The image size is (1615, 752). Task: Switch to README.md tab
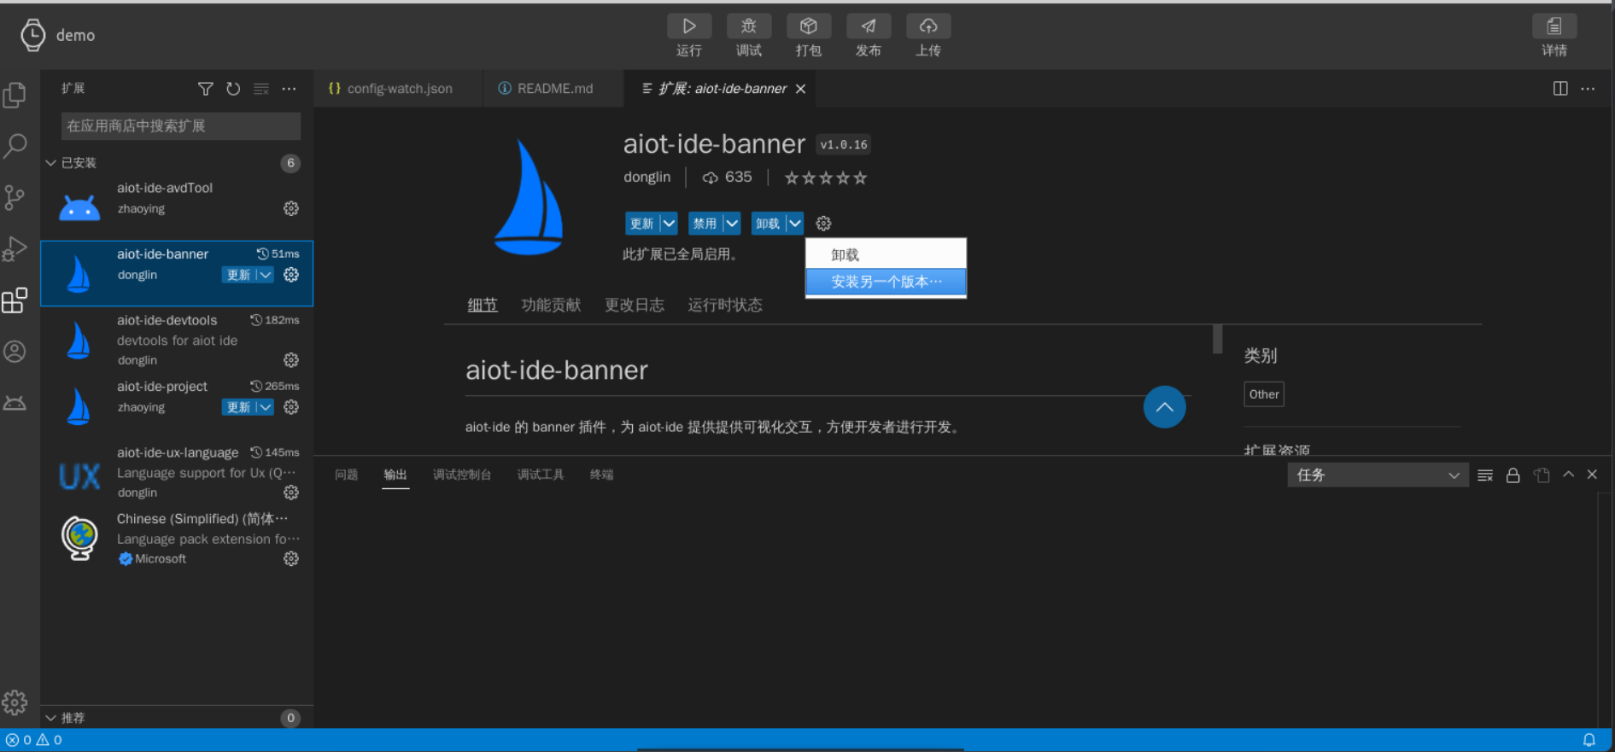[553, 89]
